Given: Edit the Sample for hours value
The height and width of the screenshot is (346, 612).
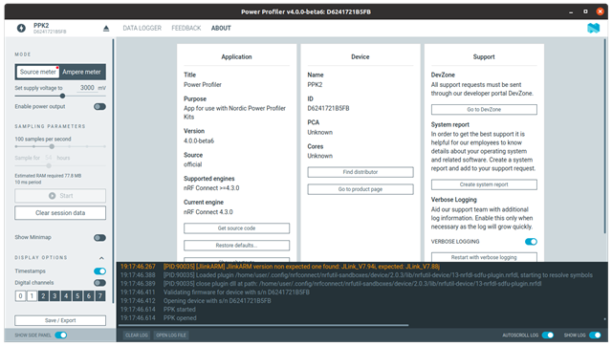Looking at the screenshot, I should (49, 158).
